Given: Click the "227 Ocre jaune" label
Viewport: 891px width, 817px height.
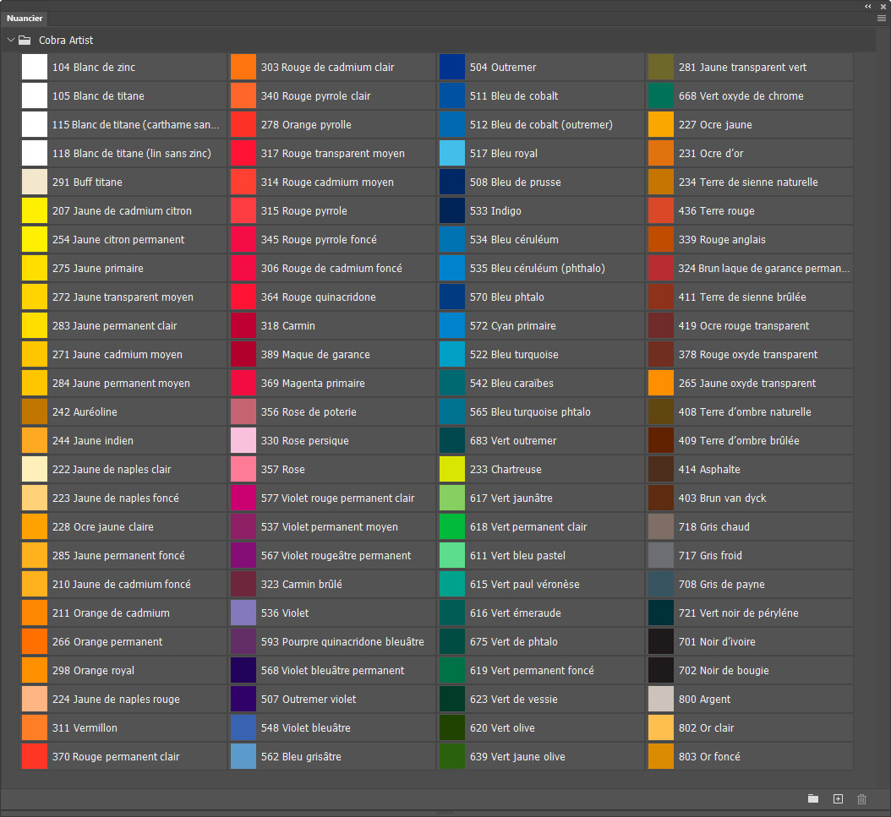Looking at the screenshot, I should [x=715, y=125].
